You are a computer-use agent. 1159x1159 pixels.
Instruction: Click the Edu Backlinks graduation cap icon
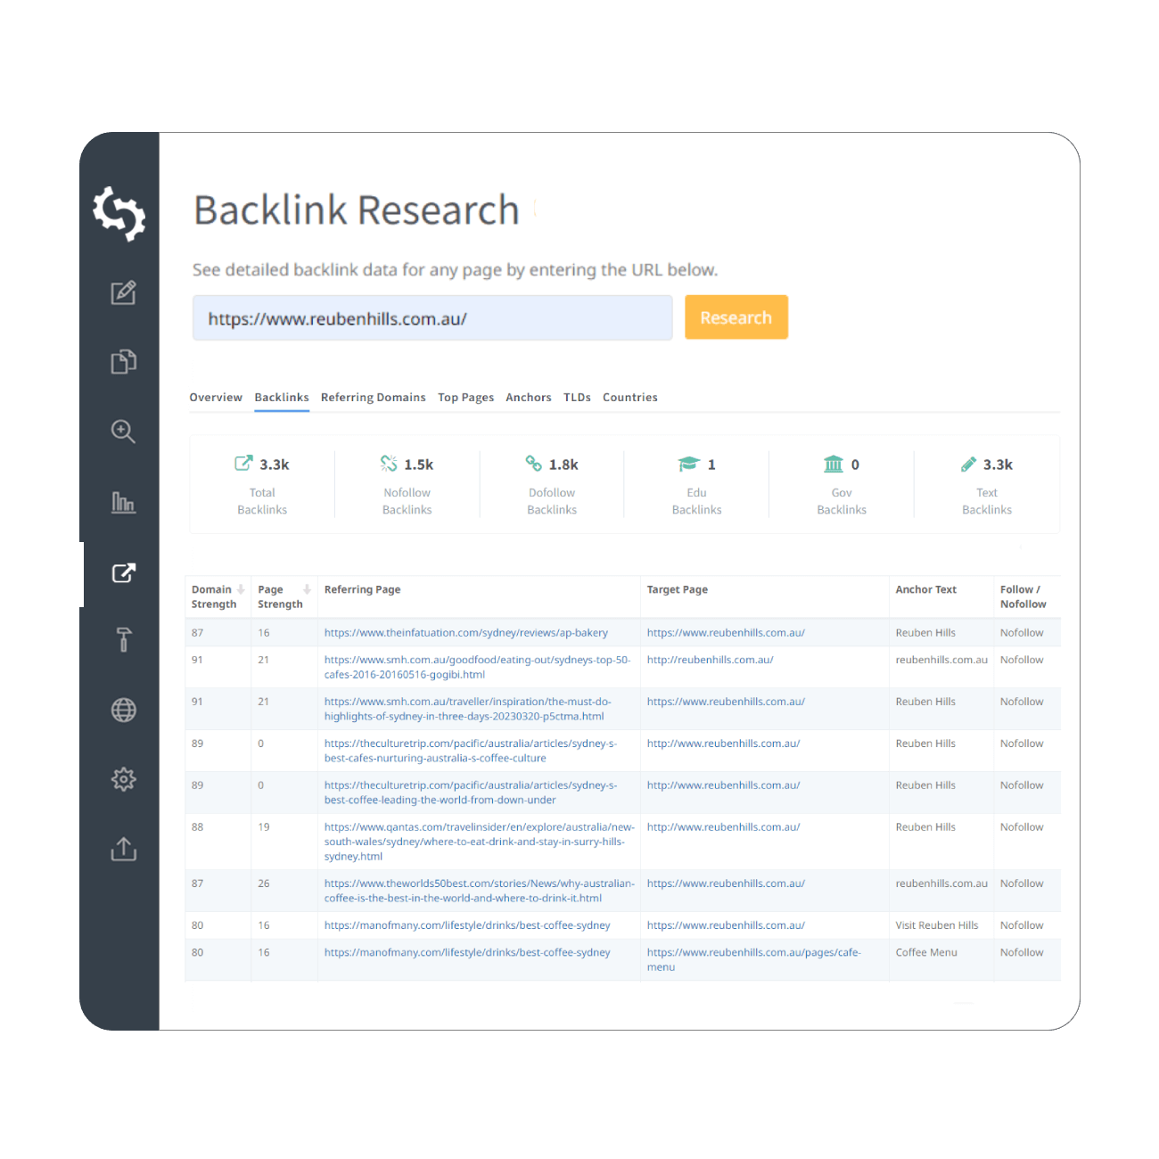click(688, 464)
